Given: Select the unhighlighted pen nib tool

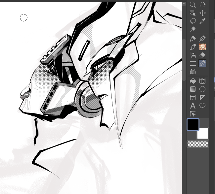Looking at the screenshot, I should coord(202,39).
